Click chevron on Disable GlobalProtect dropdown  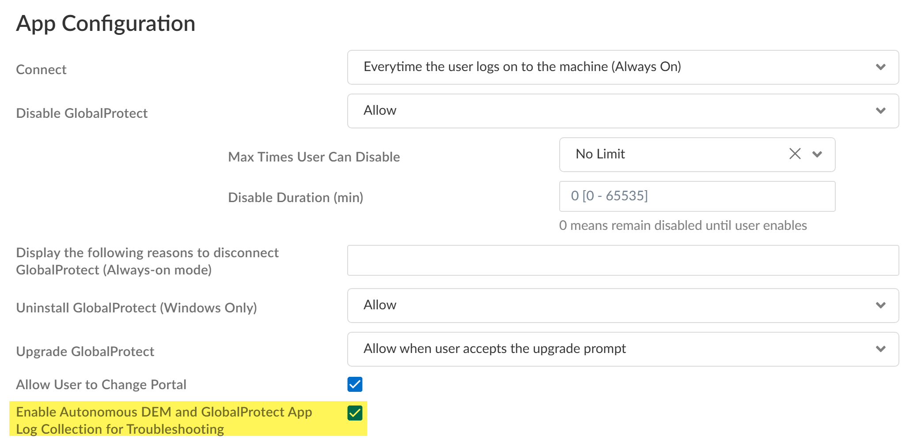click(x=880, y=111)
